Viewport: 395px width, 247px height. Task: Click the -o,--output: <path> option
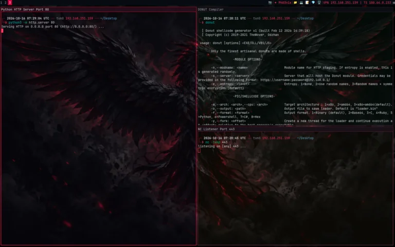(x=228, y=109)
